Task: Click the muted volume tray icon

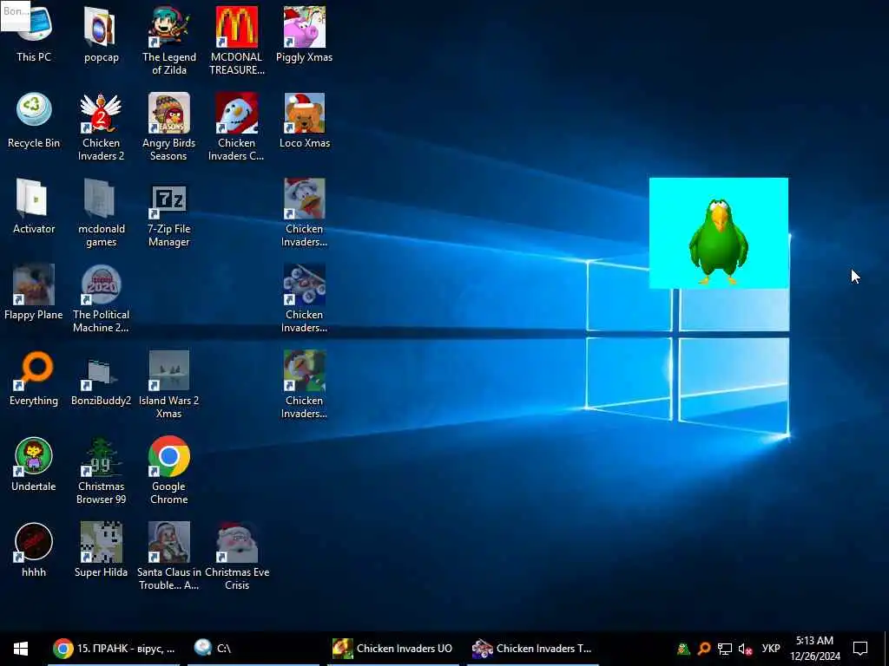Action: [x=746, y=649]
